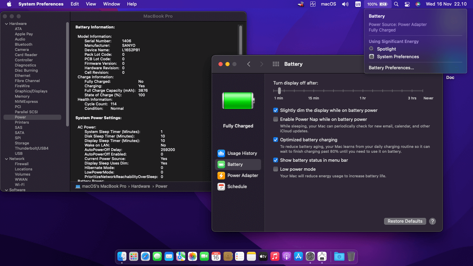Select Wi-Fi in the Network list
Viewport: 473px width, 266px height.
coord(20,185)
